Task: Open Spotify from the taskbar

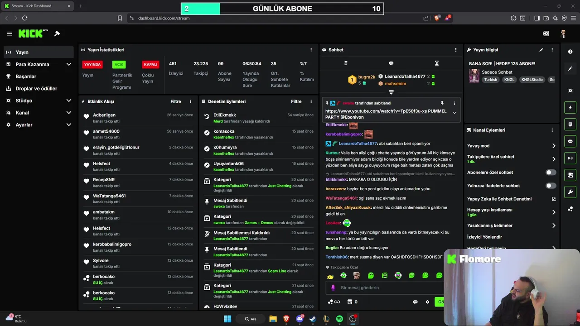Action: pyautogui.click(x=339, y=319)
